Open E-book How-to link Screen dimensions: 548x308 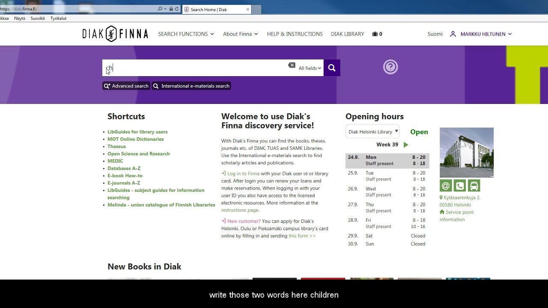pos(125,175)
